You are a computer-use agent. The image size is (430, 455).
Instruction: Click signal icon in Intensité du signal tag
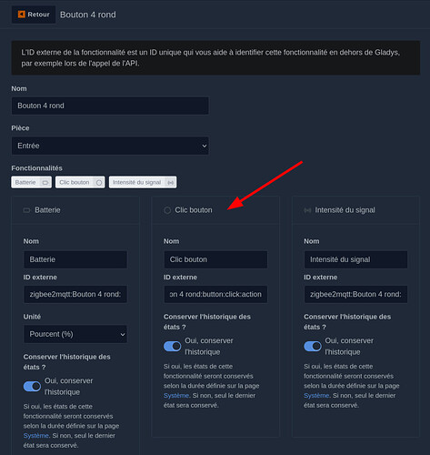pyautogui.click(x=171, y=183)
